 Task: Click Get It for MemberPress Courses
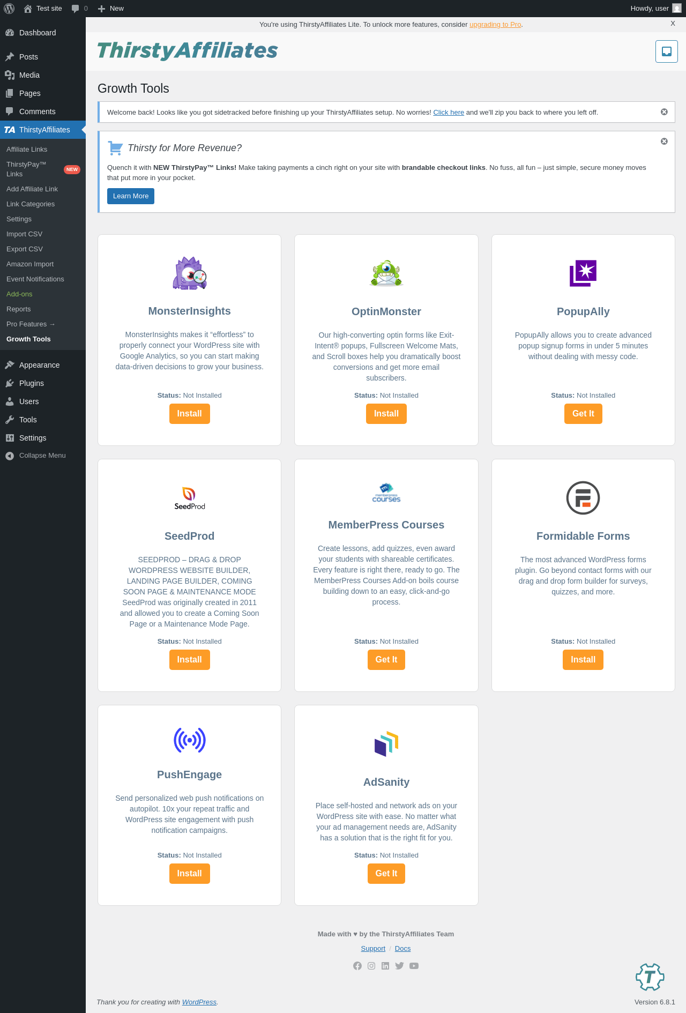point(386,660)
